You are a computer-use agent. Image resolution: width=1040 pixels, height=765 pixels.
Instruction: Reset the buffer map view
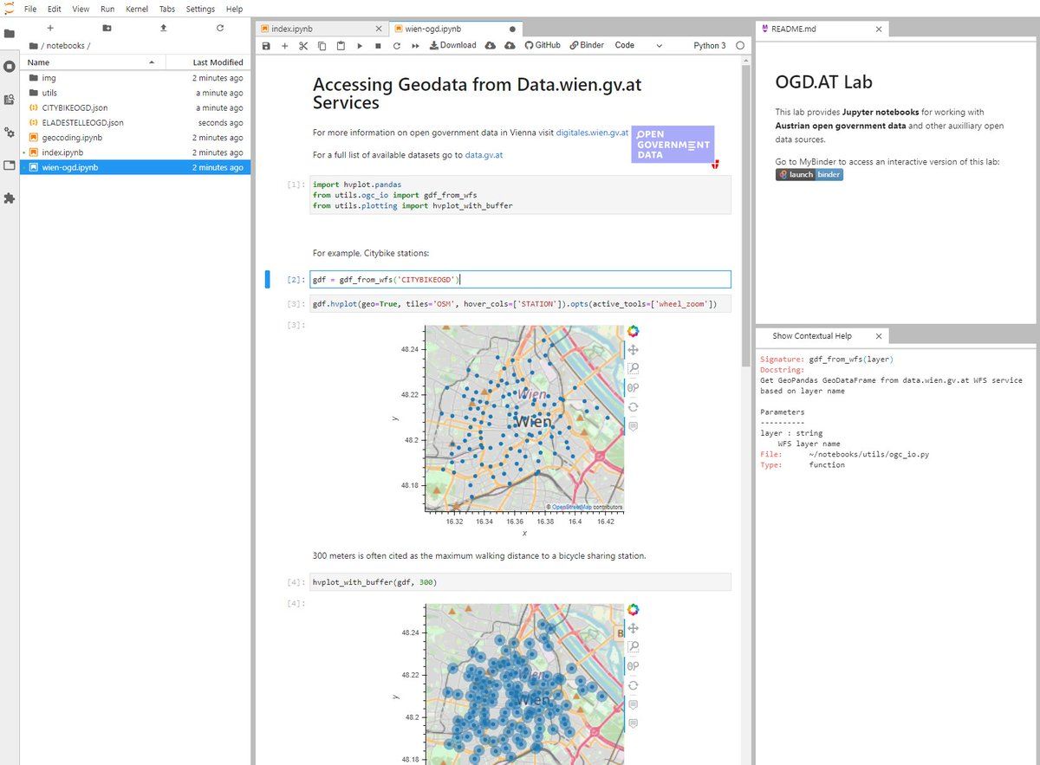tap(634, 685)
